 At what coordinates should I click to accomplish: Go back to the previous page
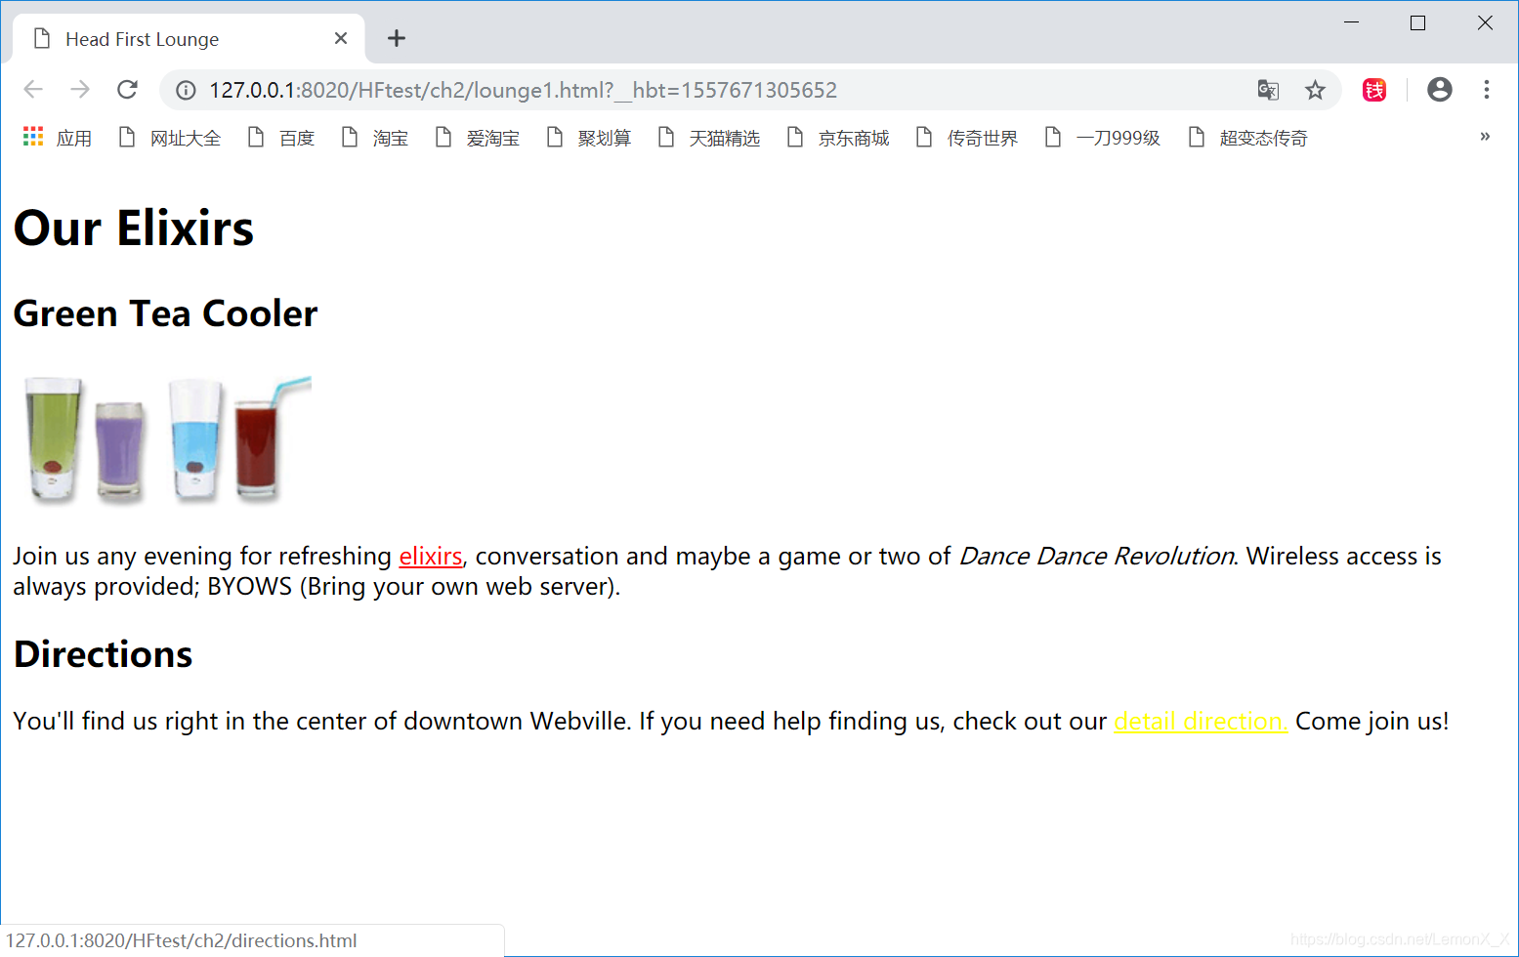point(33,90)
